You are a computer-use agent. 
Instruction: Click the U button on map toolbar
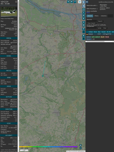68,2
